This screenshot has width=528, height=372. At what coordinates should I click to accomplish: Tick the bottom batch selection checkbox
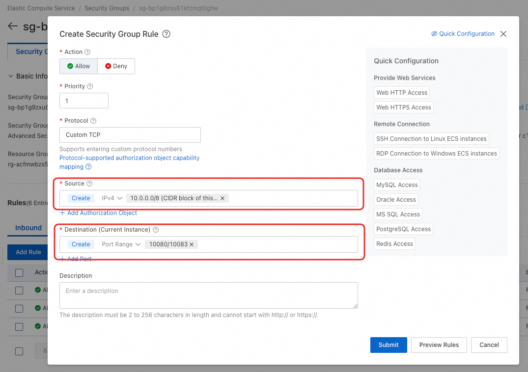19,351
